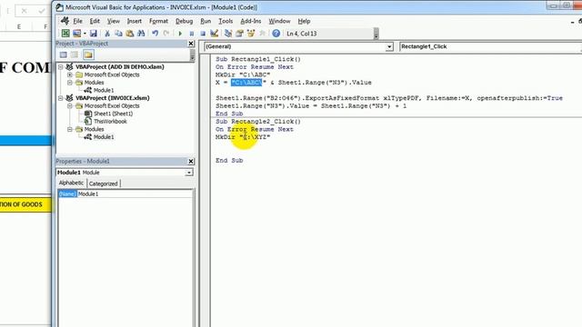Save the INVOICE.xlsm project
The height and width of the screenshot is (327, 582).
(93, 34)
